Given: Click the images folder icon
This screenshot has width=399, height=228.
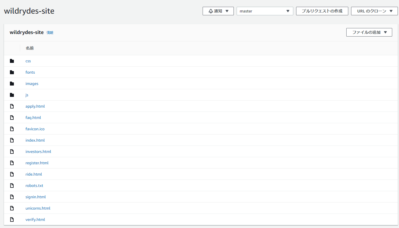Looking at the screenshot, I should (x=12, y=83).
